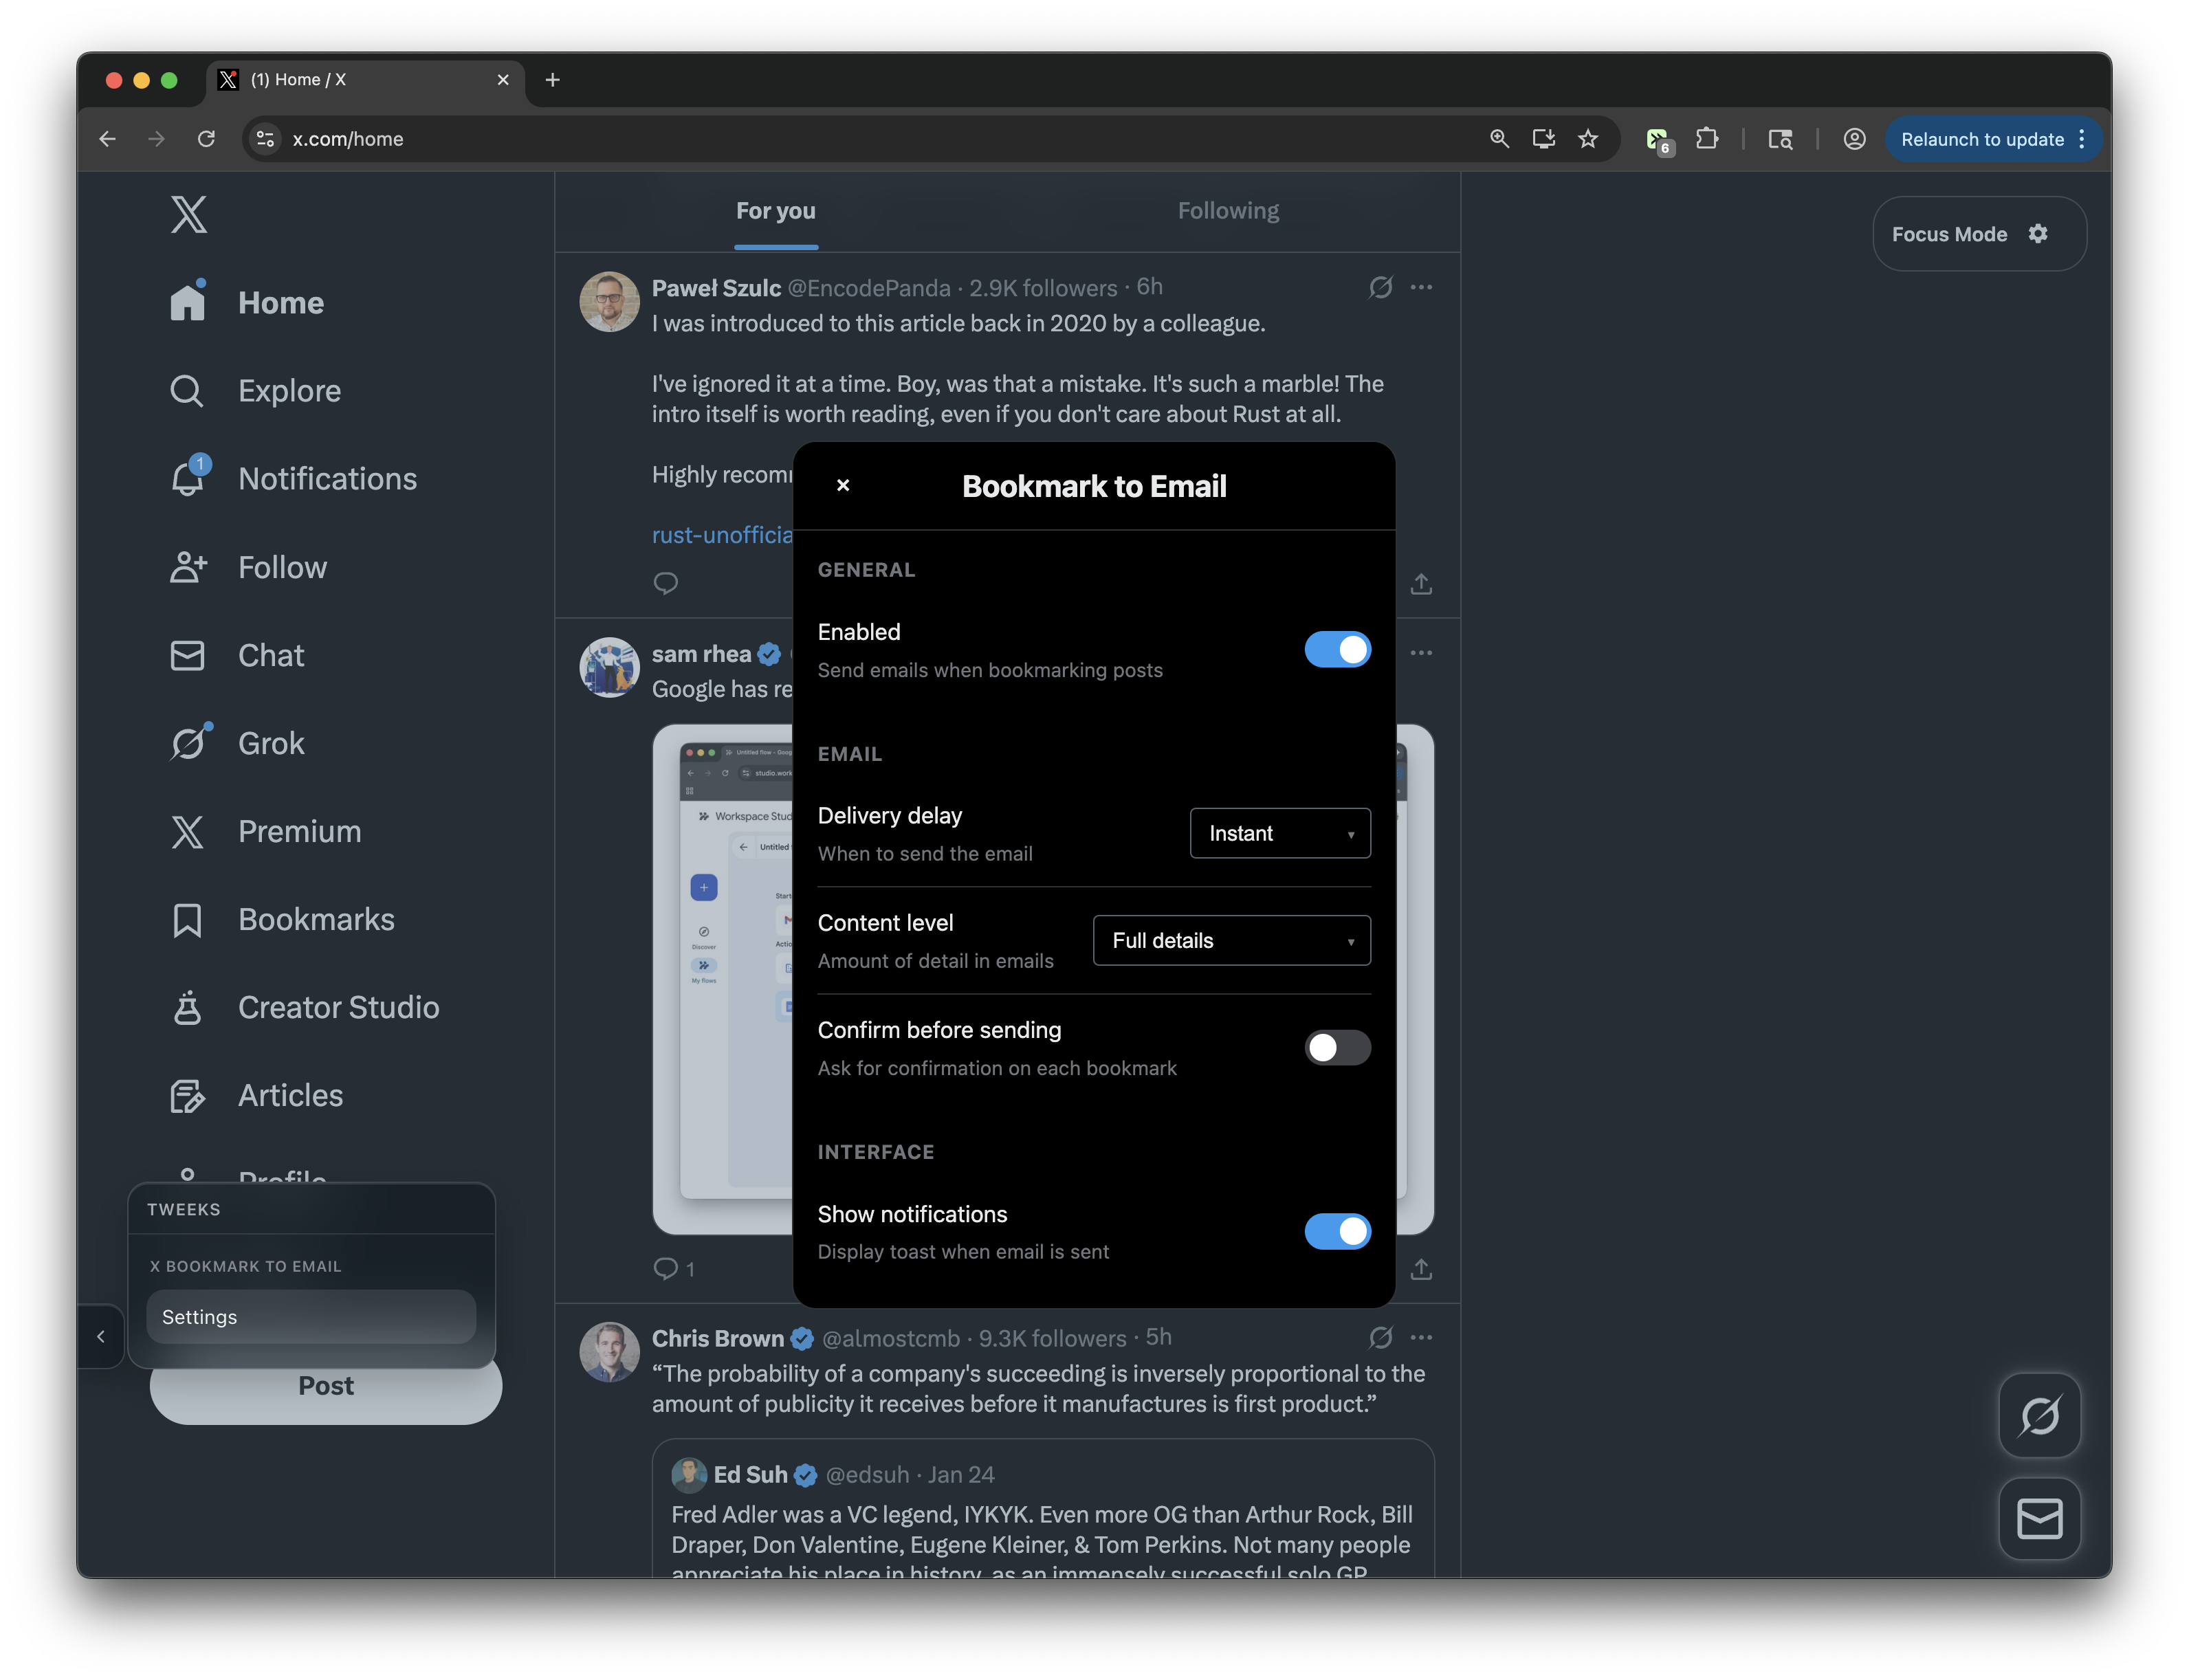Screen dimensions: 2189x1680
Task: Close the Bookmark to Email dialog
Action: click(x=843, y=485)
